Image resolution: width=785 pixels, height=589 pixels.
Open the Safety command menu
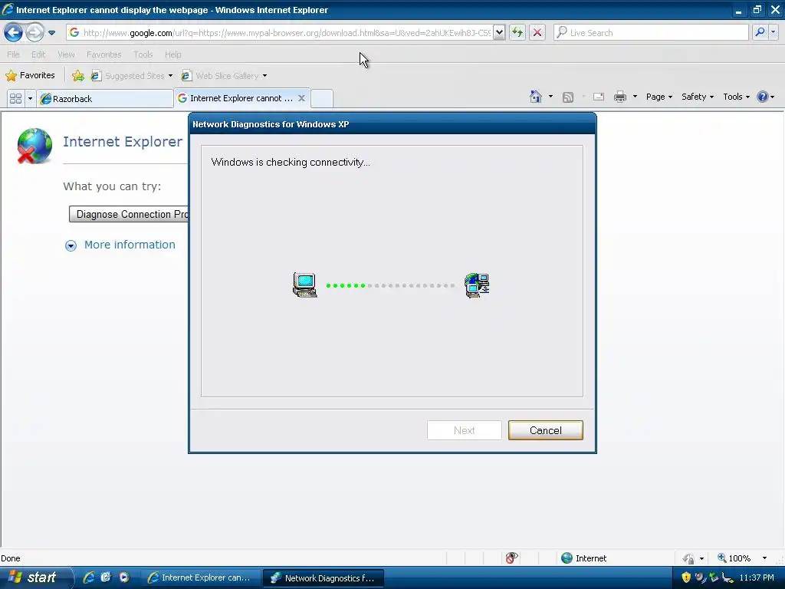tap(698, 97)
